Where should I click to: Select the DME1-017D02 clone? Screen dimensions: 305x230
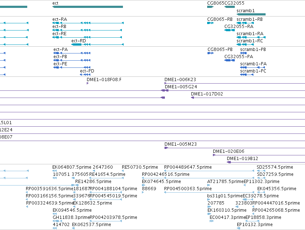[x=248, y=98]
